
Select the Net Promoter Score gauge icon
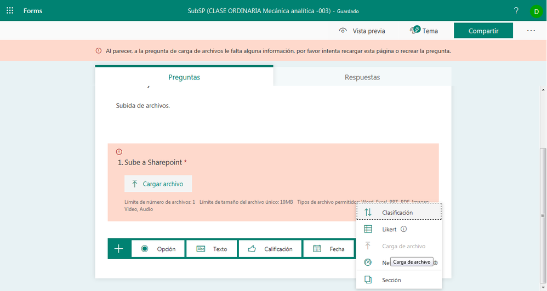[x=368, y=263]
